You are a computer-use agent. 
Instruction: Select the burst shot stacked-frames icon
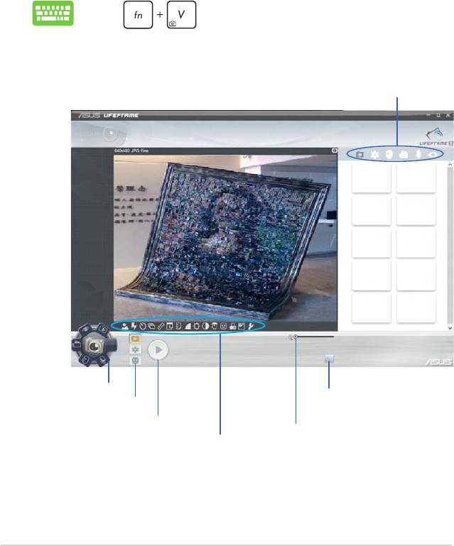coord(151,327)
